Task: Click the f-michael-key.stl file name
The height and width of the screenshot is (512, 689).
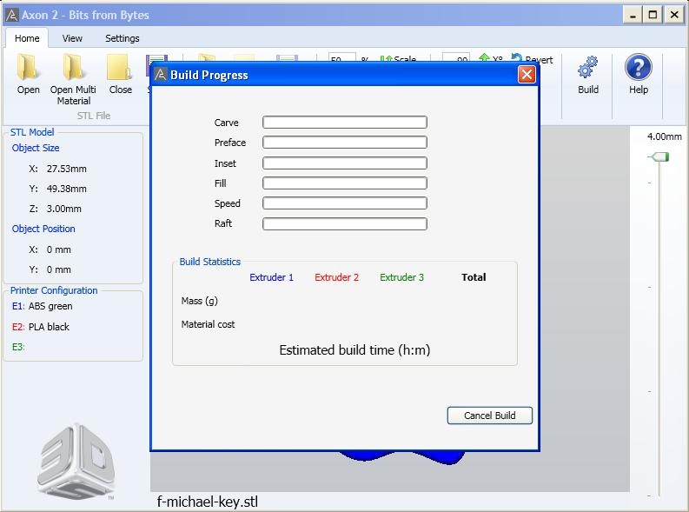Action: click(208, 502)
